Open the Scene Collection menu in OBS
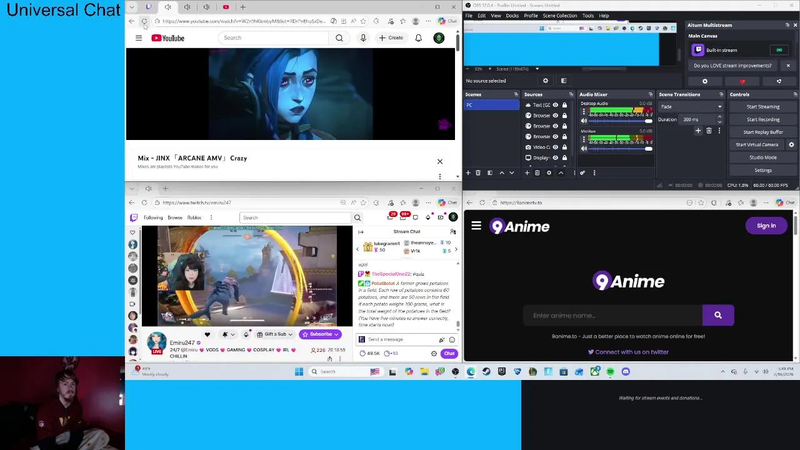 coord(560,16)
